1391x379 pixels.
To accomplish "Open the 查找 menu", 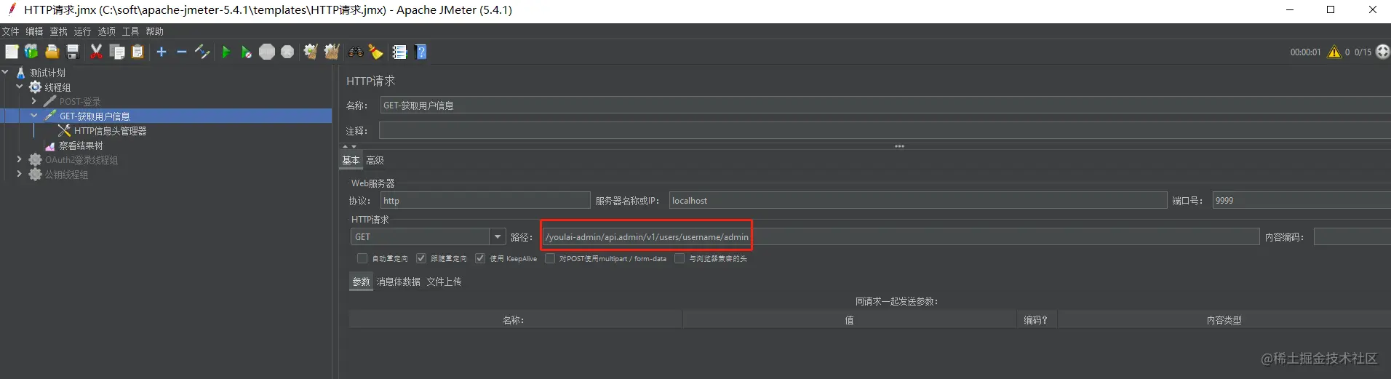I will (58, 31).
